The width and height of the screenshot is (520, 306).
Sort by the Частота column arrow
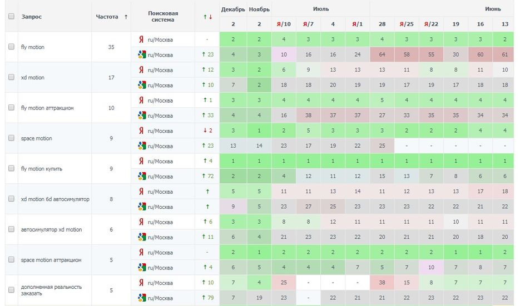pos(126,17)
